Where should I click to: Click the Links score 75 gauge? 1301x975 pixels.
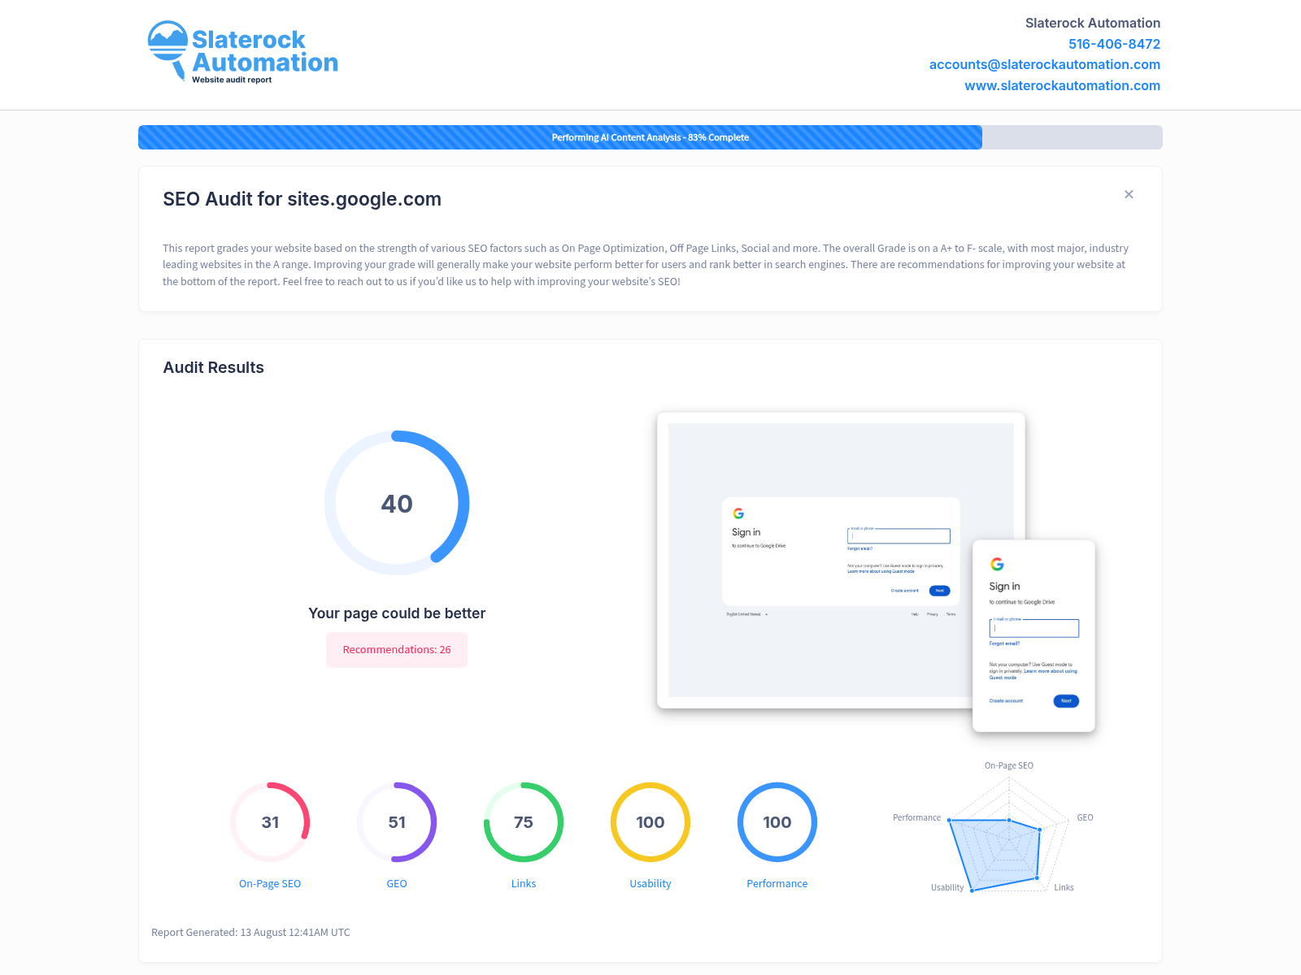tap(524, 822)
